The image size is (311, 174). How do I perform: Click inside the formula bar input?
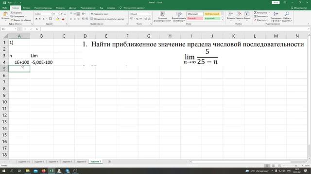[x=174, y=29]
